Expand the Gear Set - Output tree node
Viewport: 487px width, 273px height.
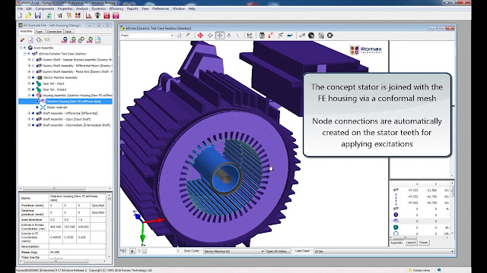pos(29,89)
